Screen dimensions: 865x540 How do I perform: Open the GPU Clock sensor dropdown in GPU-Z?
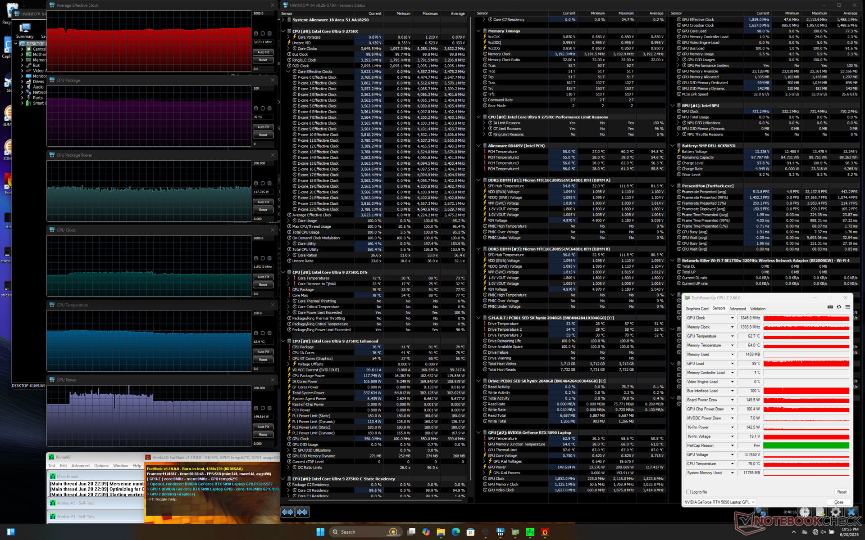point(732,318)
